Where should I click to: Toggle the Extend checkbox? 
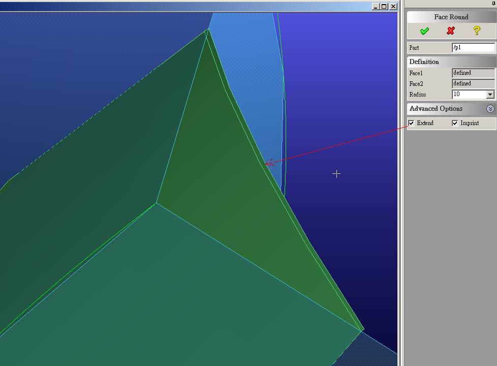(412, 123)
